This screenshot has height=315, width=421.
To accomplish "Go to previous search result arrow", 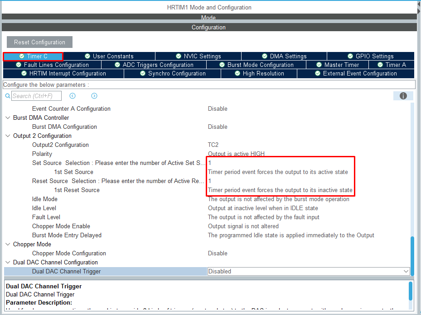I will click(x=73, y=96).
